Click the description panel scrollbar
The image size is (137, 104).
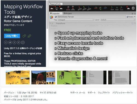[47, 15]
